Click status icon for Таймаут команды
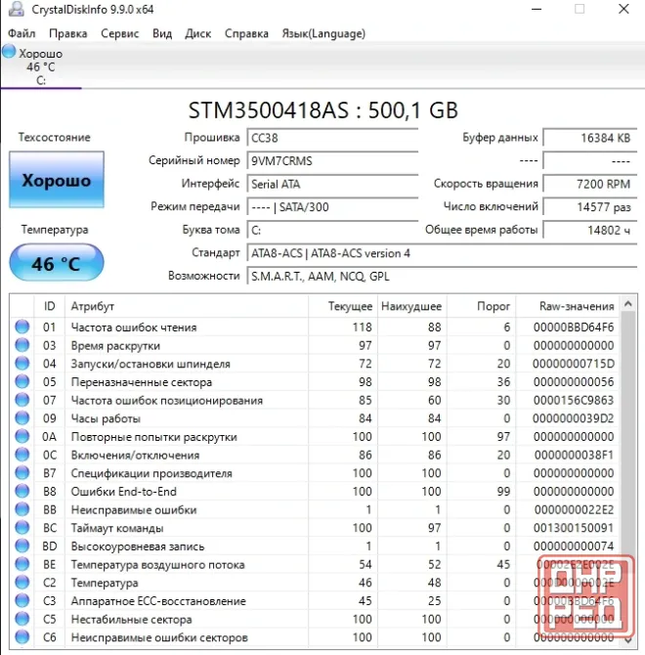The image size is (645, 655). [22, 528]
